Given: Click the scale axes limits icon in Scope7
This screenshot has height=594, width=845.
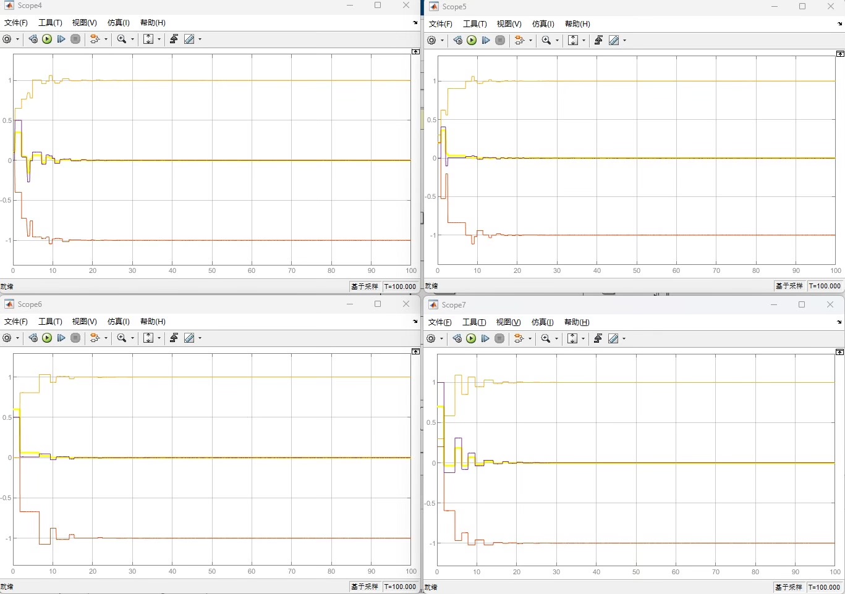Looking at the screenshot, I should [572, 338].
